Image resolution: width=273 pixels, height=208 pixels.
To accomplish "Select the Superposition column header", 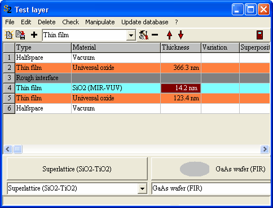I will coord(255,47).
